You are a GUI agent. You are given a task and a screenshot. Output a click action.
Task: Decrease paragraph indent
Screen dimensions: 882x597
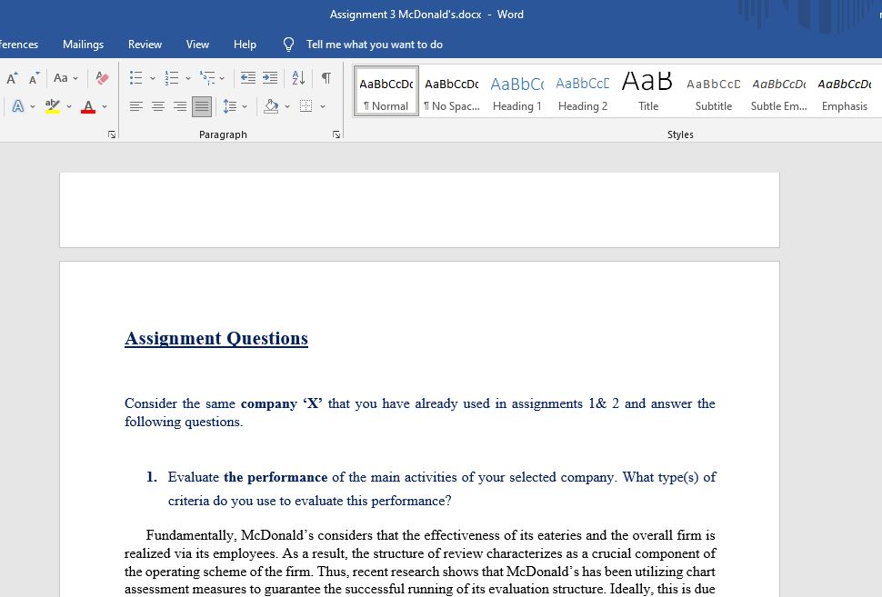(x=248, y=78)
